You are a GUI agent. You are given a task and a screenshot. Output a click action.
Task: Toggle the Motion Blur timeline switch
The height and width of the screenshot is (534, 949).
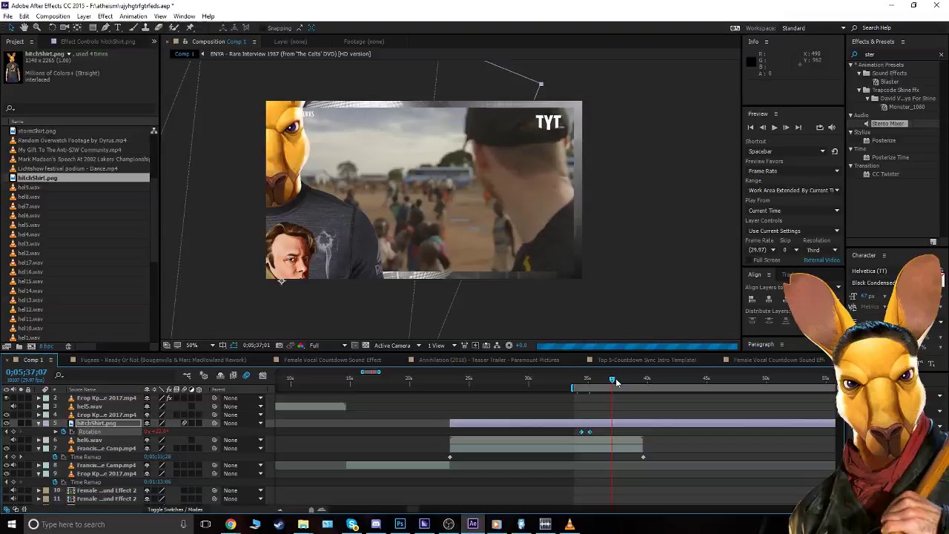pos(246,375)
